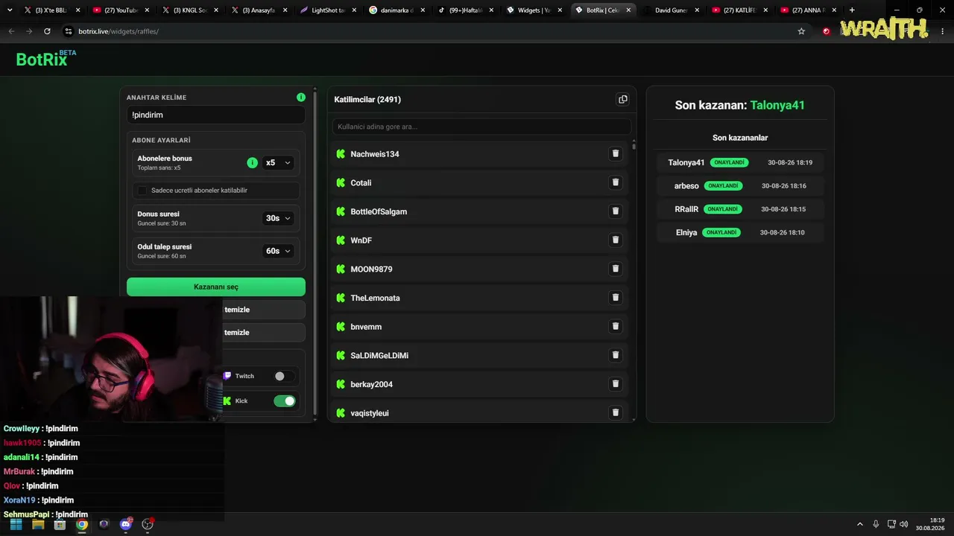Remove SaLDiMGeLDiMi via trash icon
The width and height of the screenshot is (954, 536).
pyautogui.click(x=616, y=355)
